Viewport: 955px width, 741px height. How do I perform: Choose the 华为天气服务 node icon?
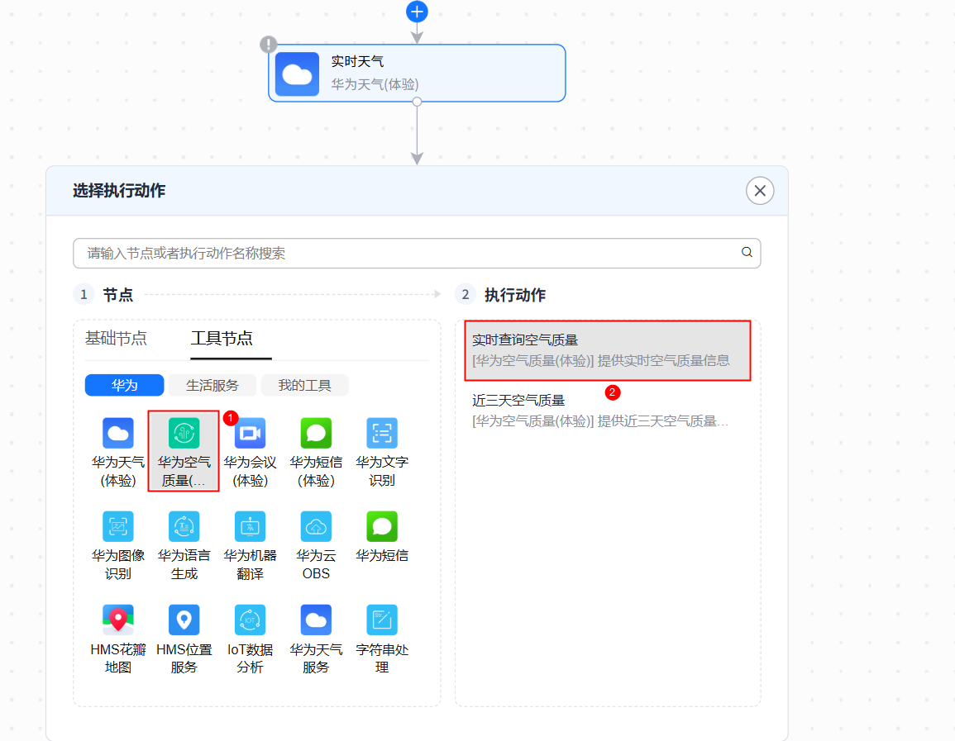[x=316, y=620]
